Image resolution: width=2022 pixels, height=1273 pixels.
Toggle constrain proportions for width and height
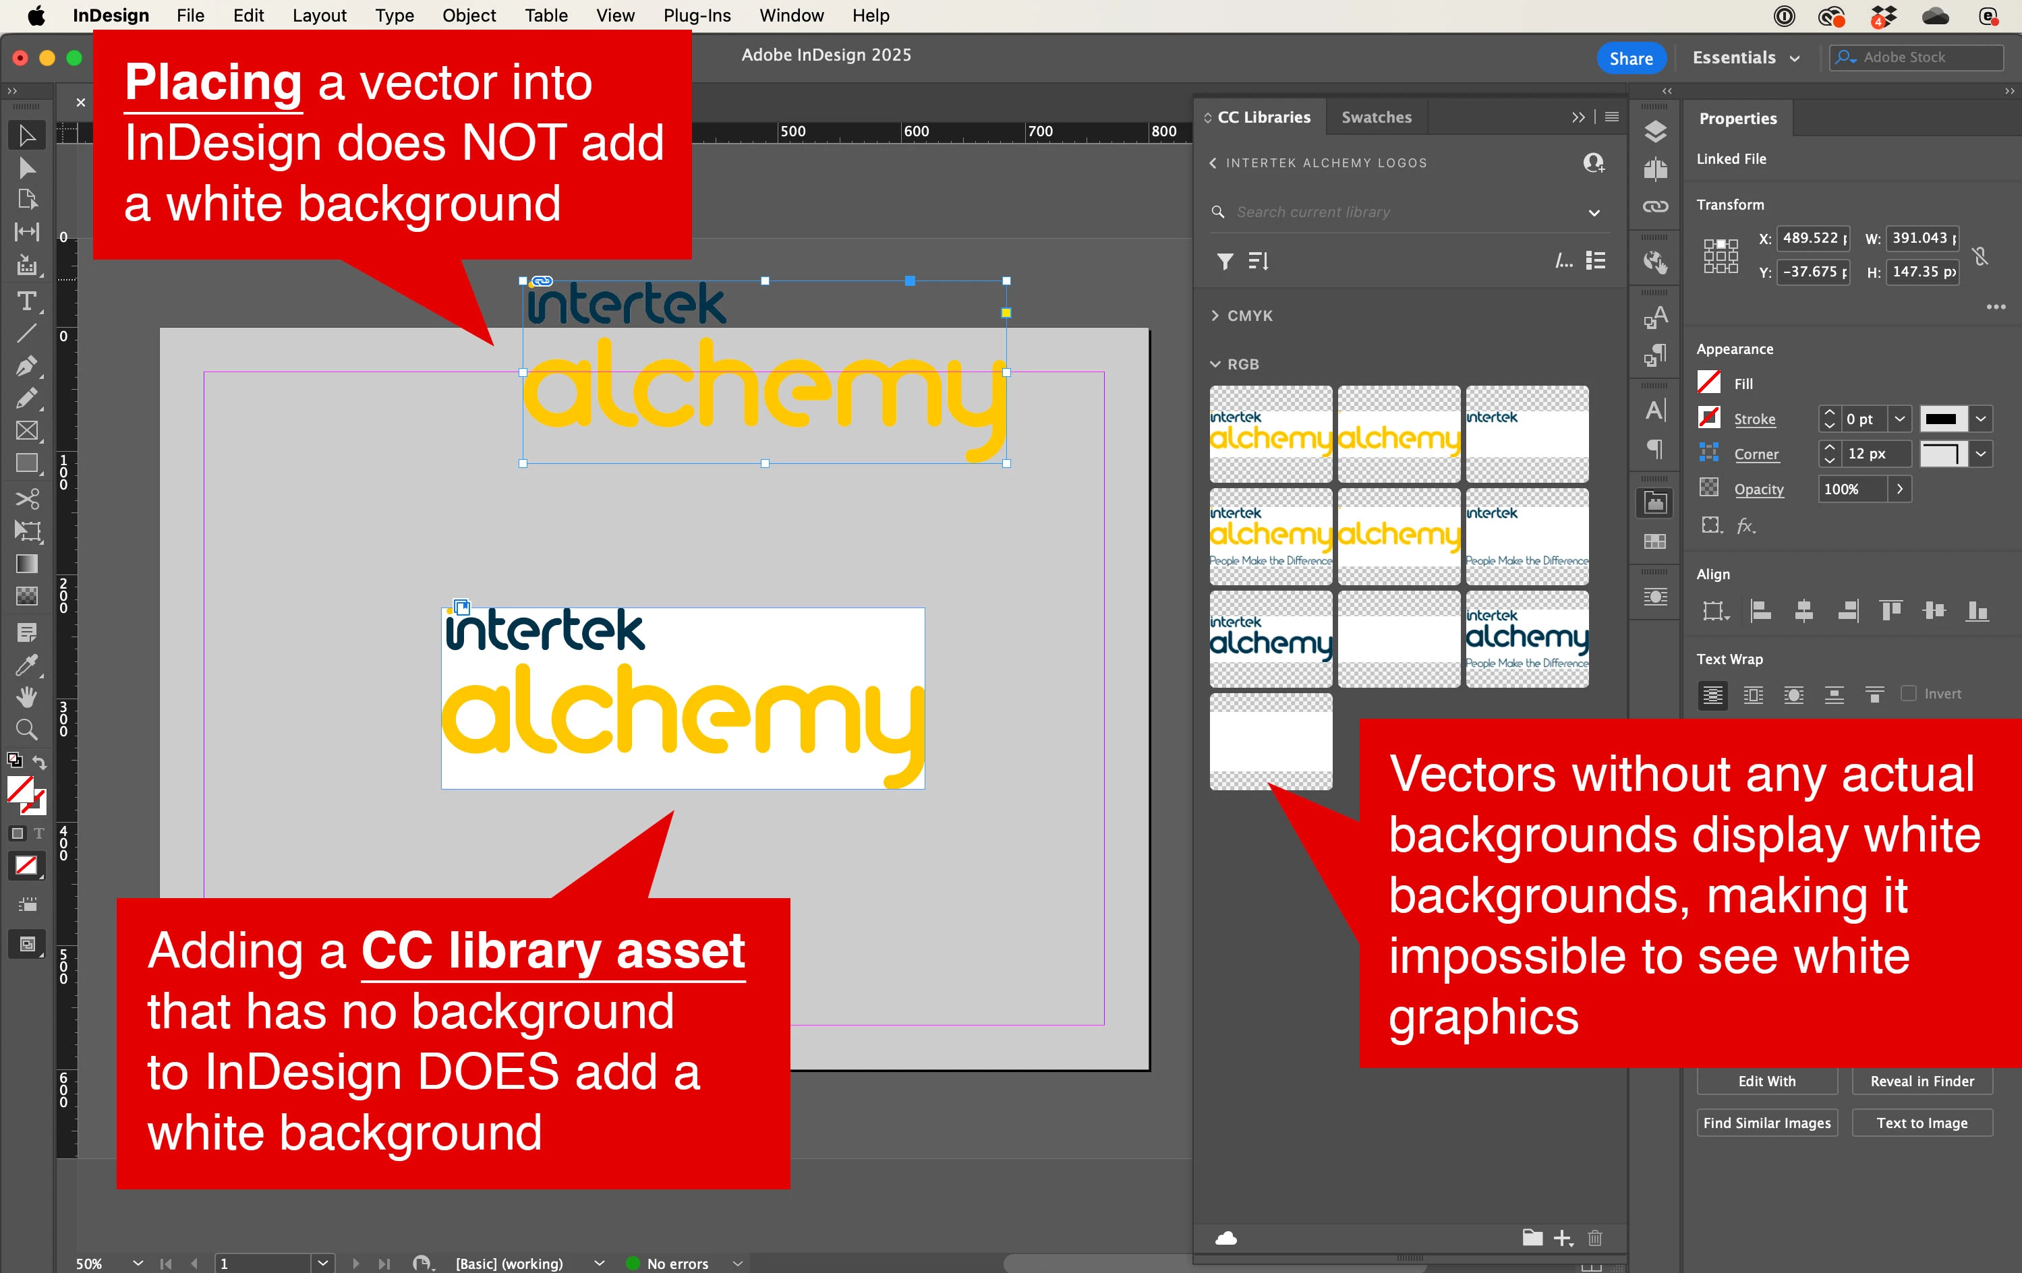click(x=1981, y=256)
